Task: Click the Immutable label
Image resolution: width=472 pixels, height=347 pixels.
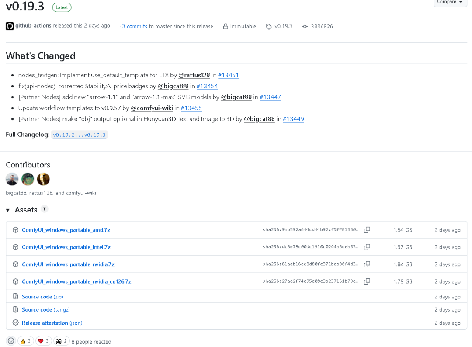Action: (x=243, y=27)
